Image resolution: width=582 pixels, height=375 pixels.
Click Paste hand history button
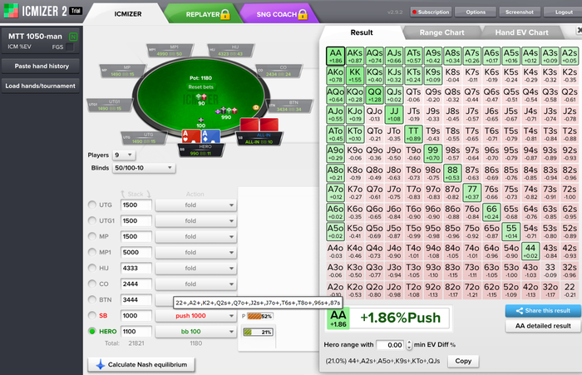click(x=41, y=66)
